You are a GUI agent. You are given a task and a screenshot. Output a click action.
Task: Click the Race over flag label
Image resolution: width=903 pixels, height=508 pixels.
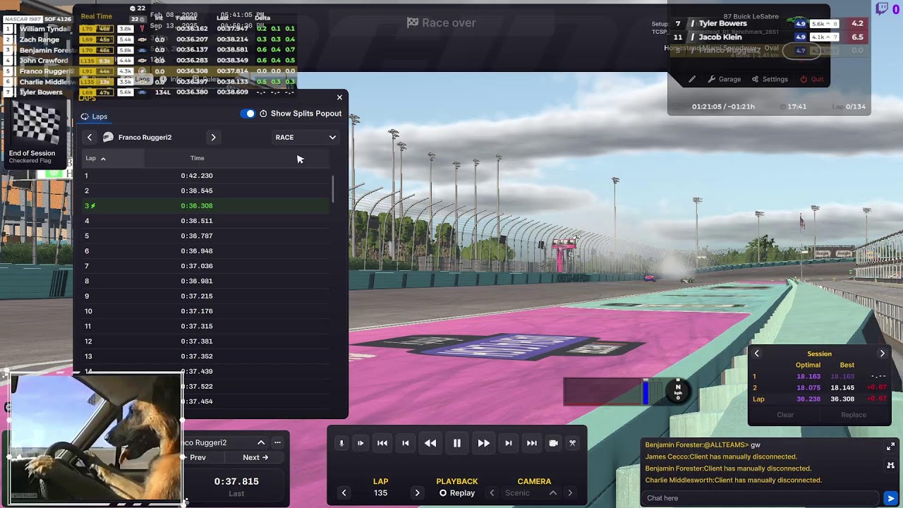(441, 23)
